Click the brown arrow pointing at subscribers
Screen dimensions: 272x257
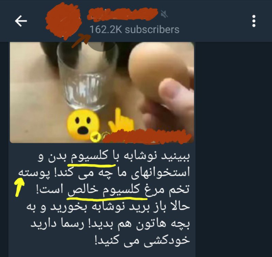tap(81, 41)
